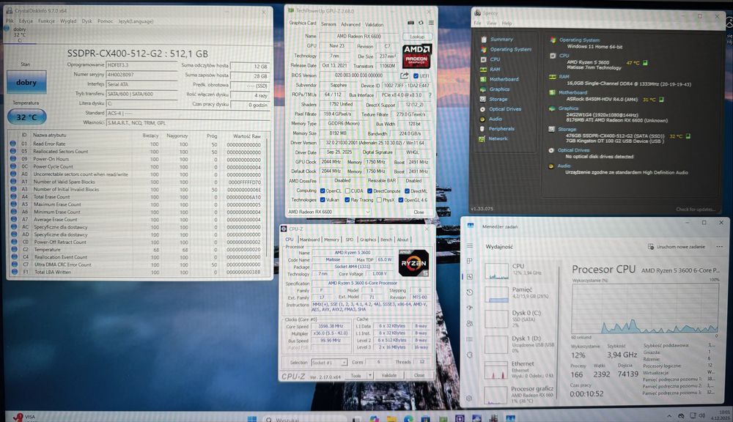The width and height of the screenshot is (733, 422).
Task: Switch to Sensors tab in GPU-Z
Action: (328, 24)
